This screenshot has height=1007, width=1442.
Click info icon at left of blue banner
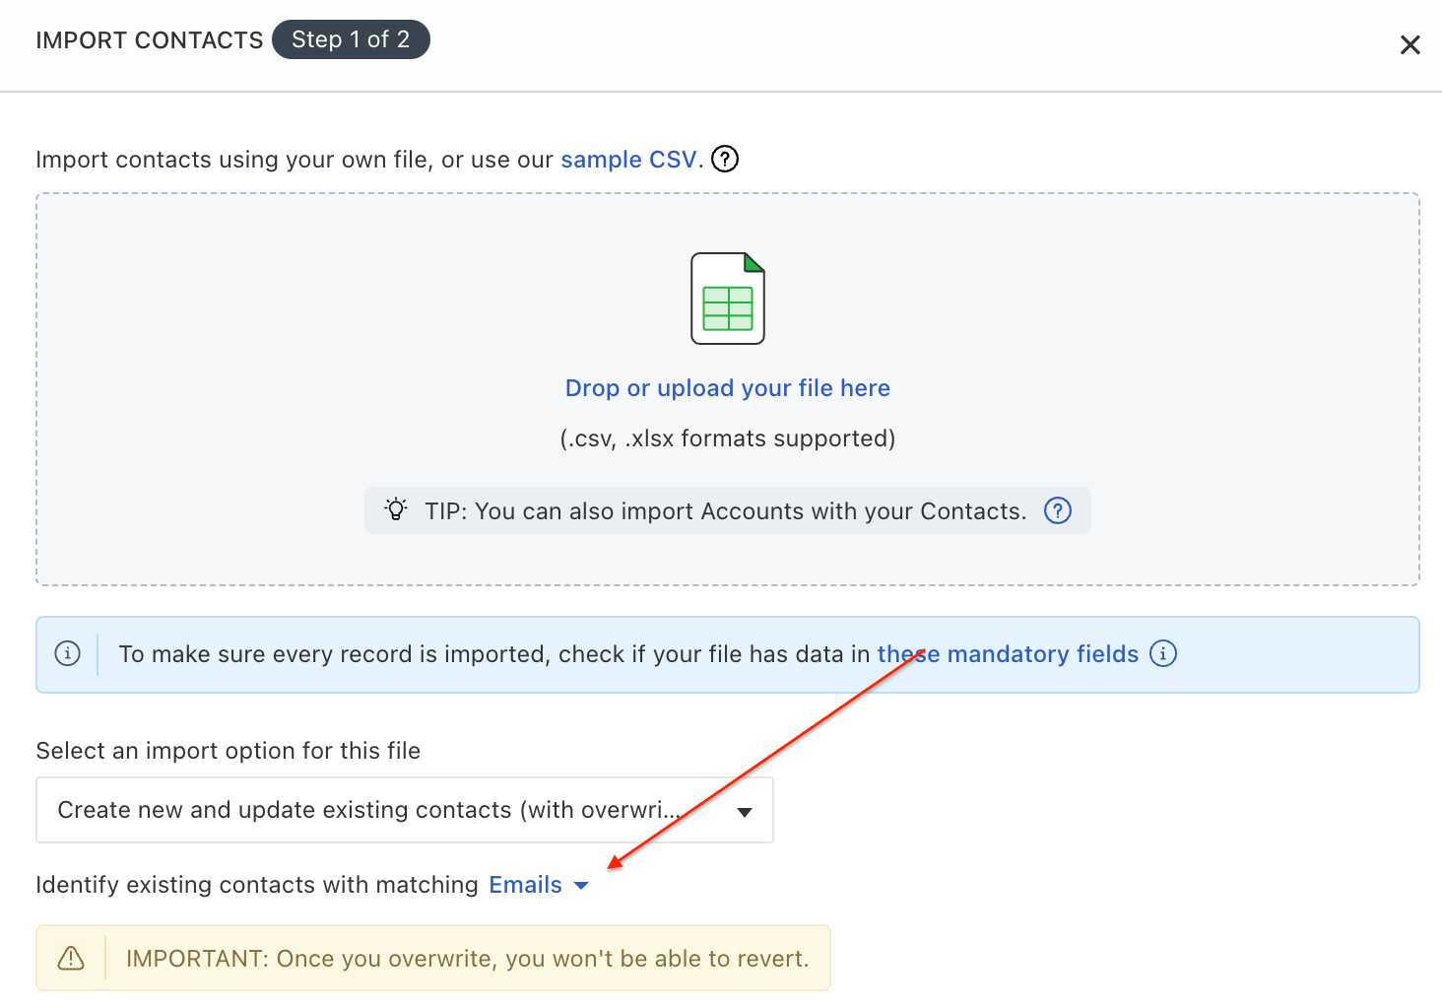(67, 653)
